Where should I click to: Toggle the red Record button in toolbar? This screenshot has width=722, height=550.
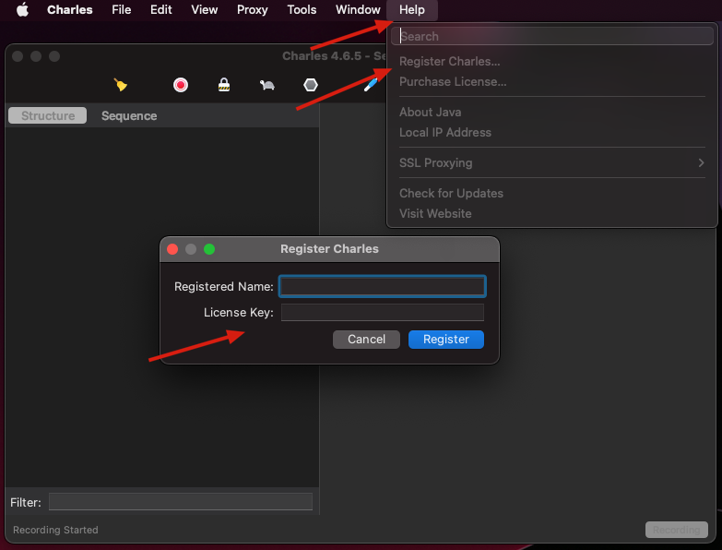point(181,85)
